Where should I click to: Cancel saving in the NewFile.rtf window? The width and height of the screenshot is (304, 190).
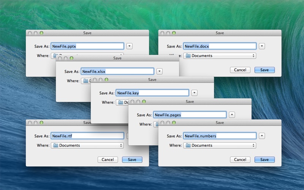pos(108,160)
